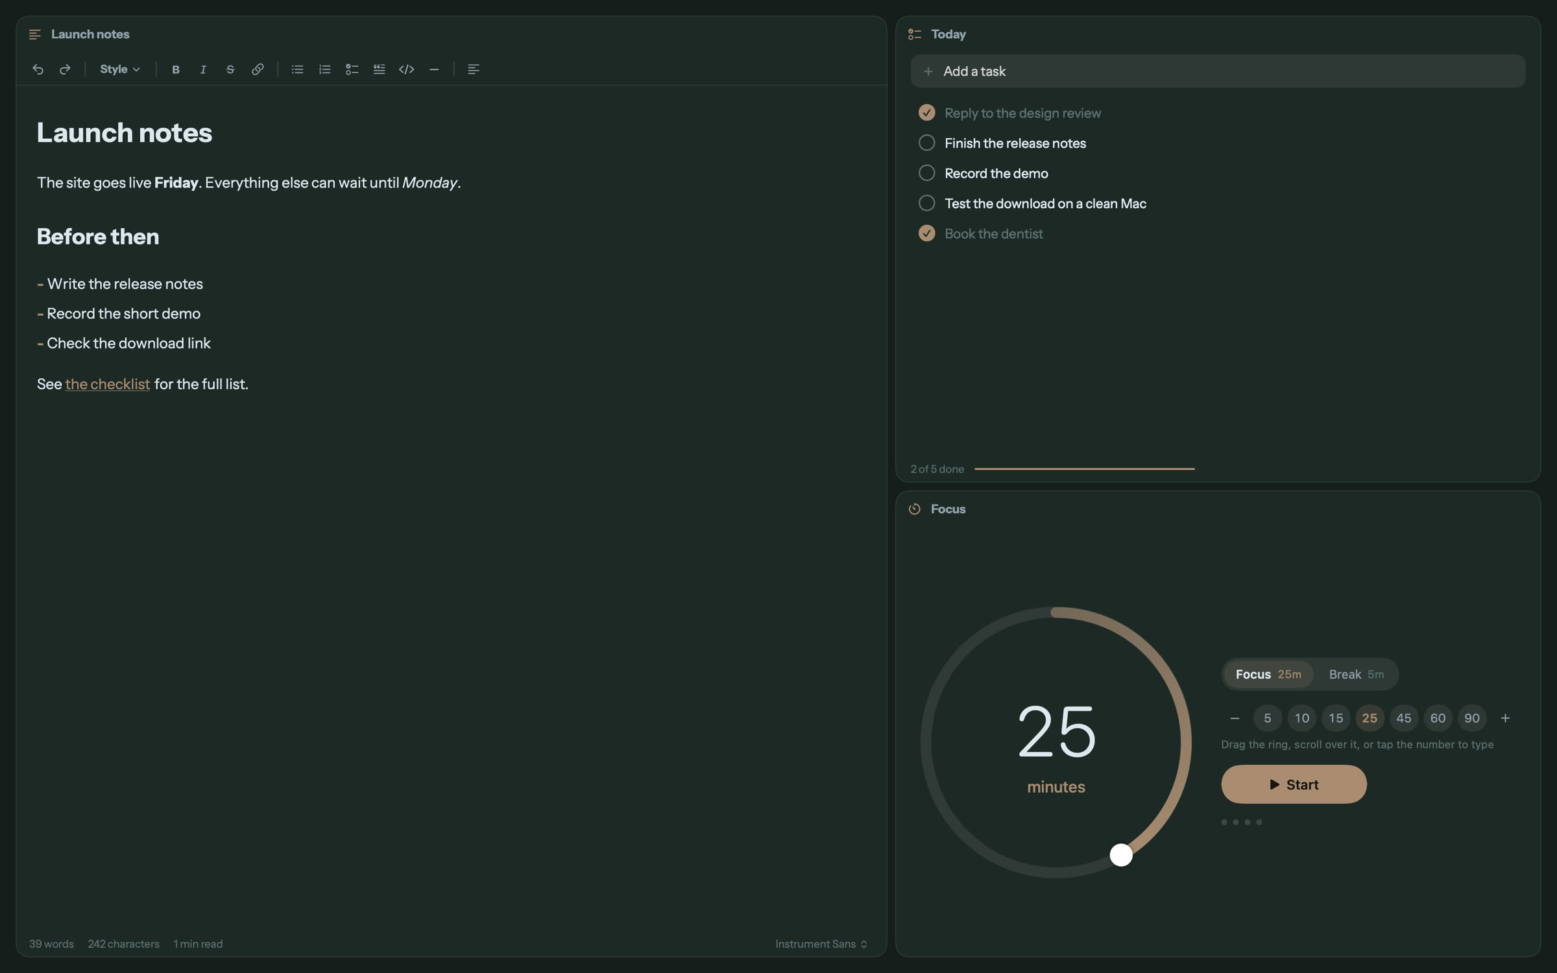Click the Before then heading
1557x973 pixels.
(98, 237)
